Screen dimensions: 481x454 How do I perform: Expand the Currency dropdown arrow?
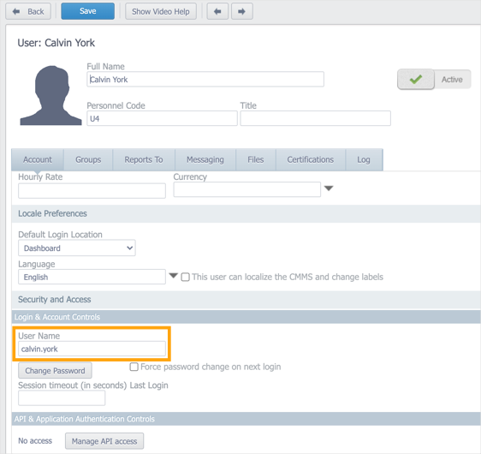[329, 188]
